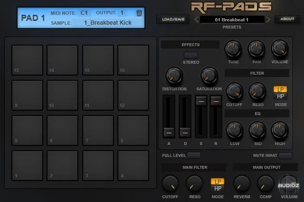The image size is (304, 202).
Task: Trigger pad 1
Action: pos(28,165)
